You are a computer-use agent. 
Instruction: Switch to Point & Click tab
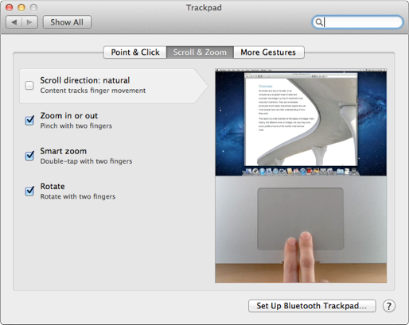(x=135, y=52)
